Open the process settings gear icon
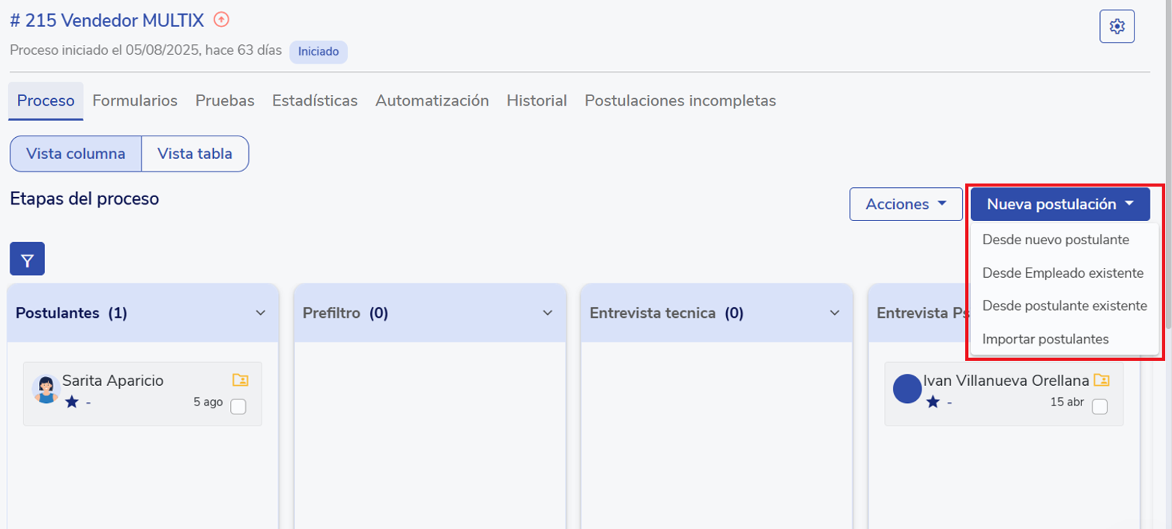Viewport: 1172px width, 529px height. coord(1117,27)
